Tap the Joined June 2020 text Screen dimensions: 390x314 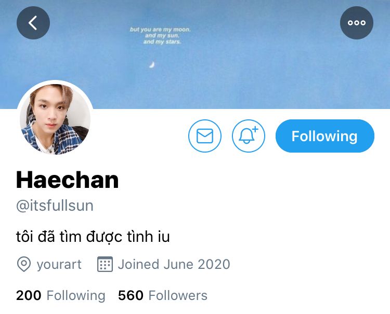(174, 264)
